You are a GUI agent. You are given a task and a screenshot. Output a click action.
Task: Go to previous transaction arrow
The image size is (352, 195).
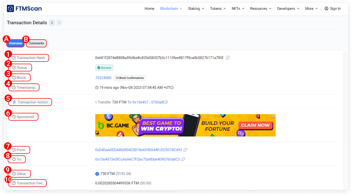point(52,23)
